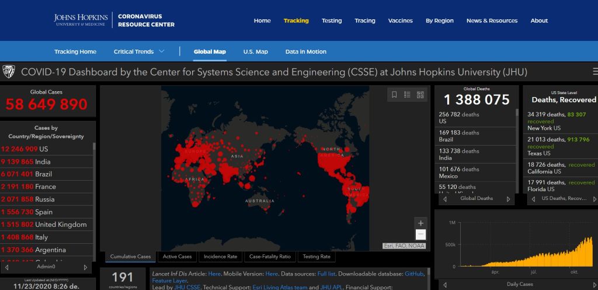Screen dimensions: 598x290
Task: Open the About navigation item
Action: (539, 20)
